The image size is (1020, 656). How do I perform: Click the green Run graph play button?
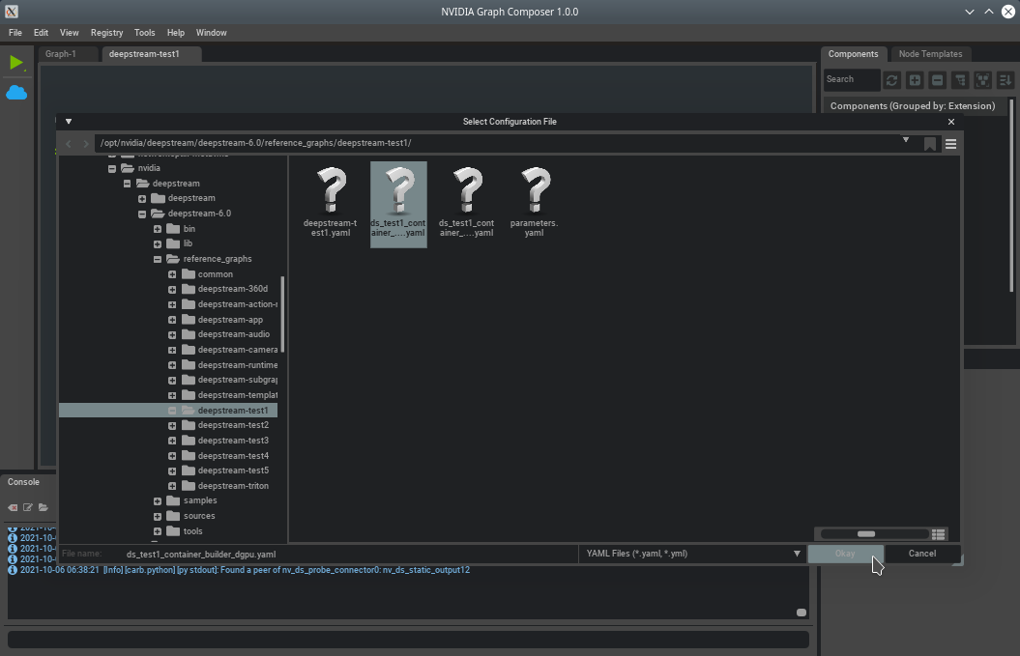pos(16,63)
